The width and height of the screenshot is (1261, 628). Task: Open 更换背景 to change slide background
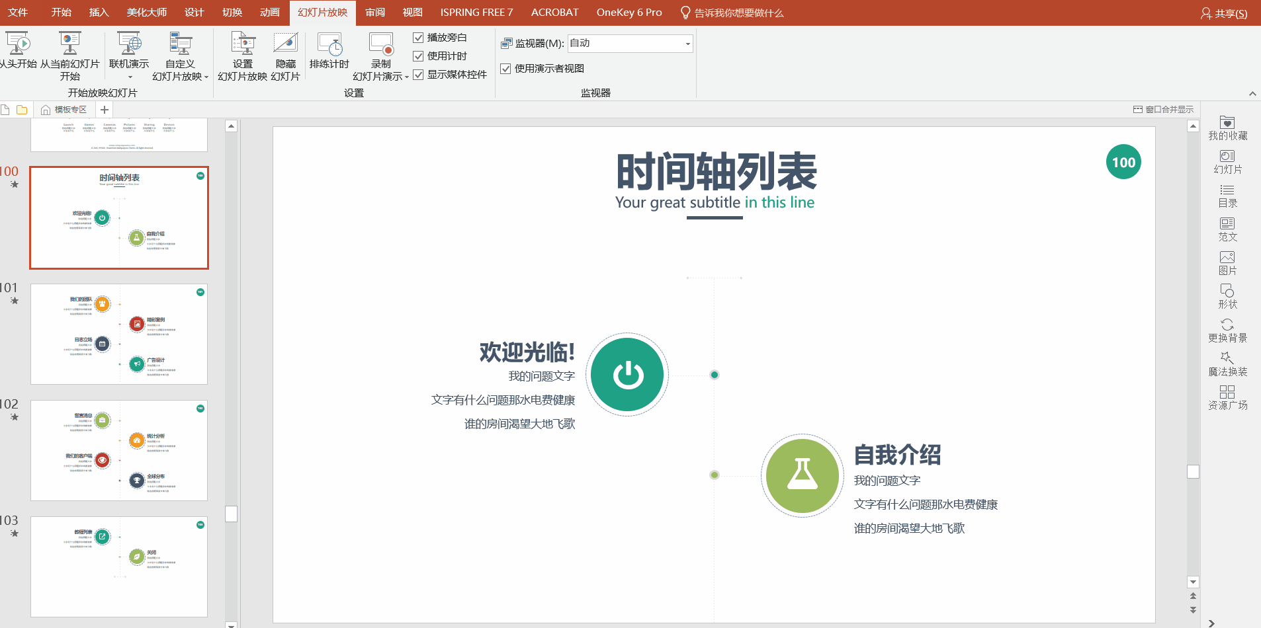pos(1227,329)
